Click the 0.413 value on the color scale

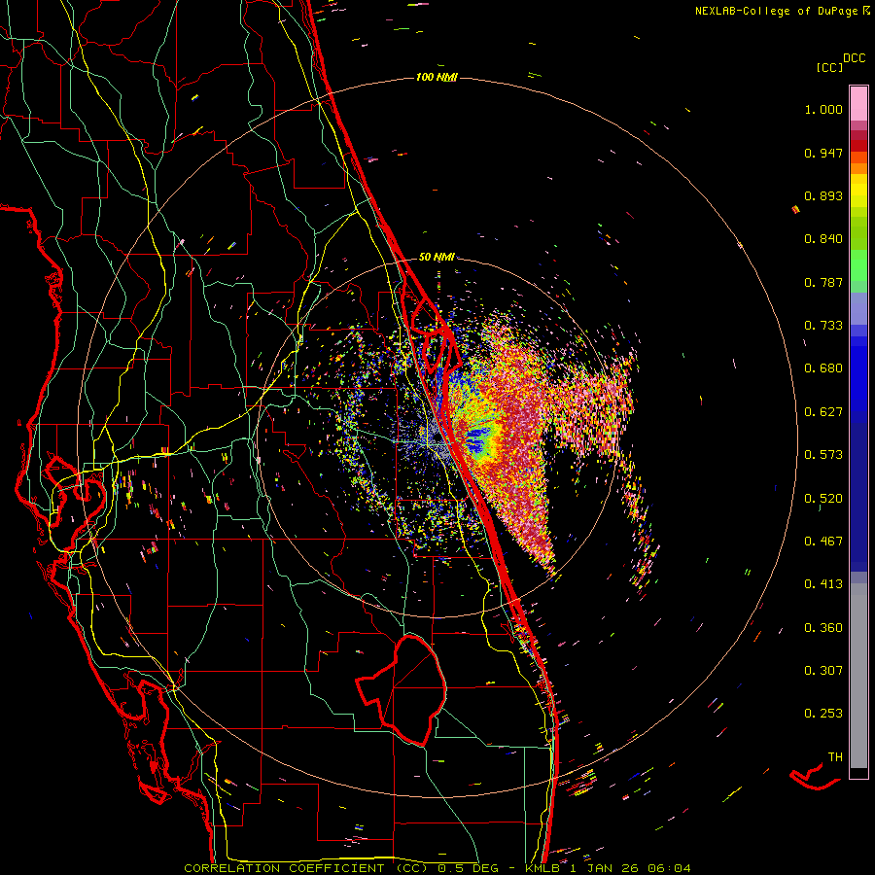(x=823, y=584)
